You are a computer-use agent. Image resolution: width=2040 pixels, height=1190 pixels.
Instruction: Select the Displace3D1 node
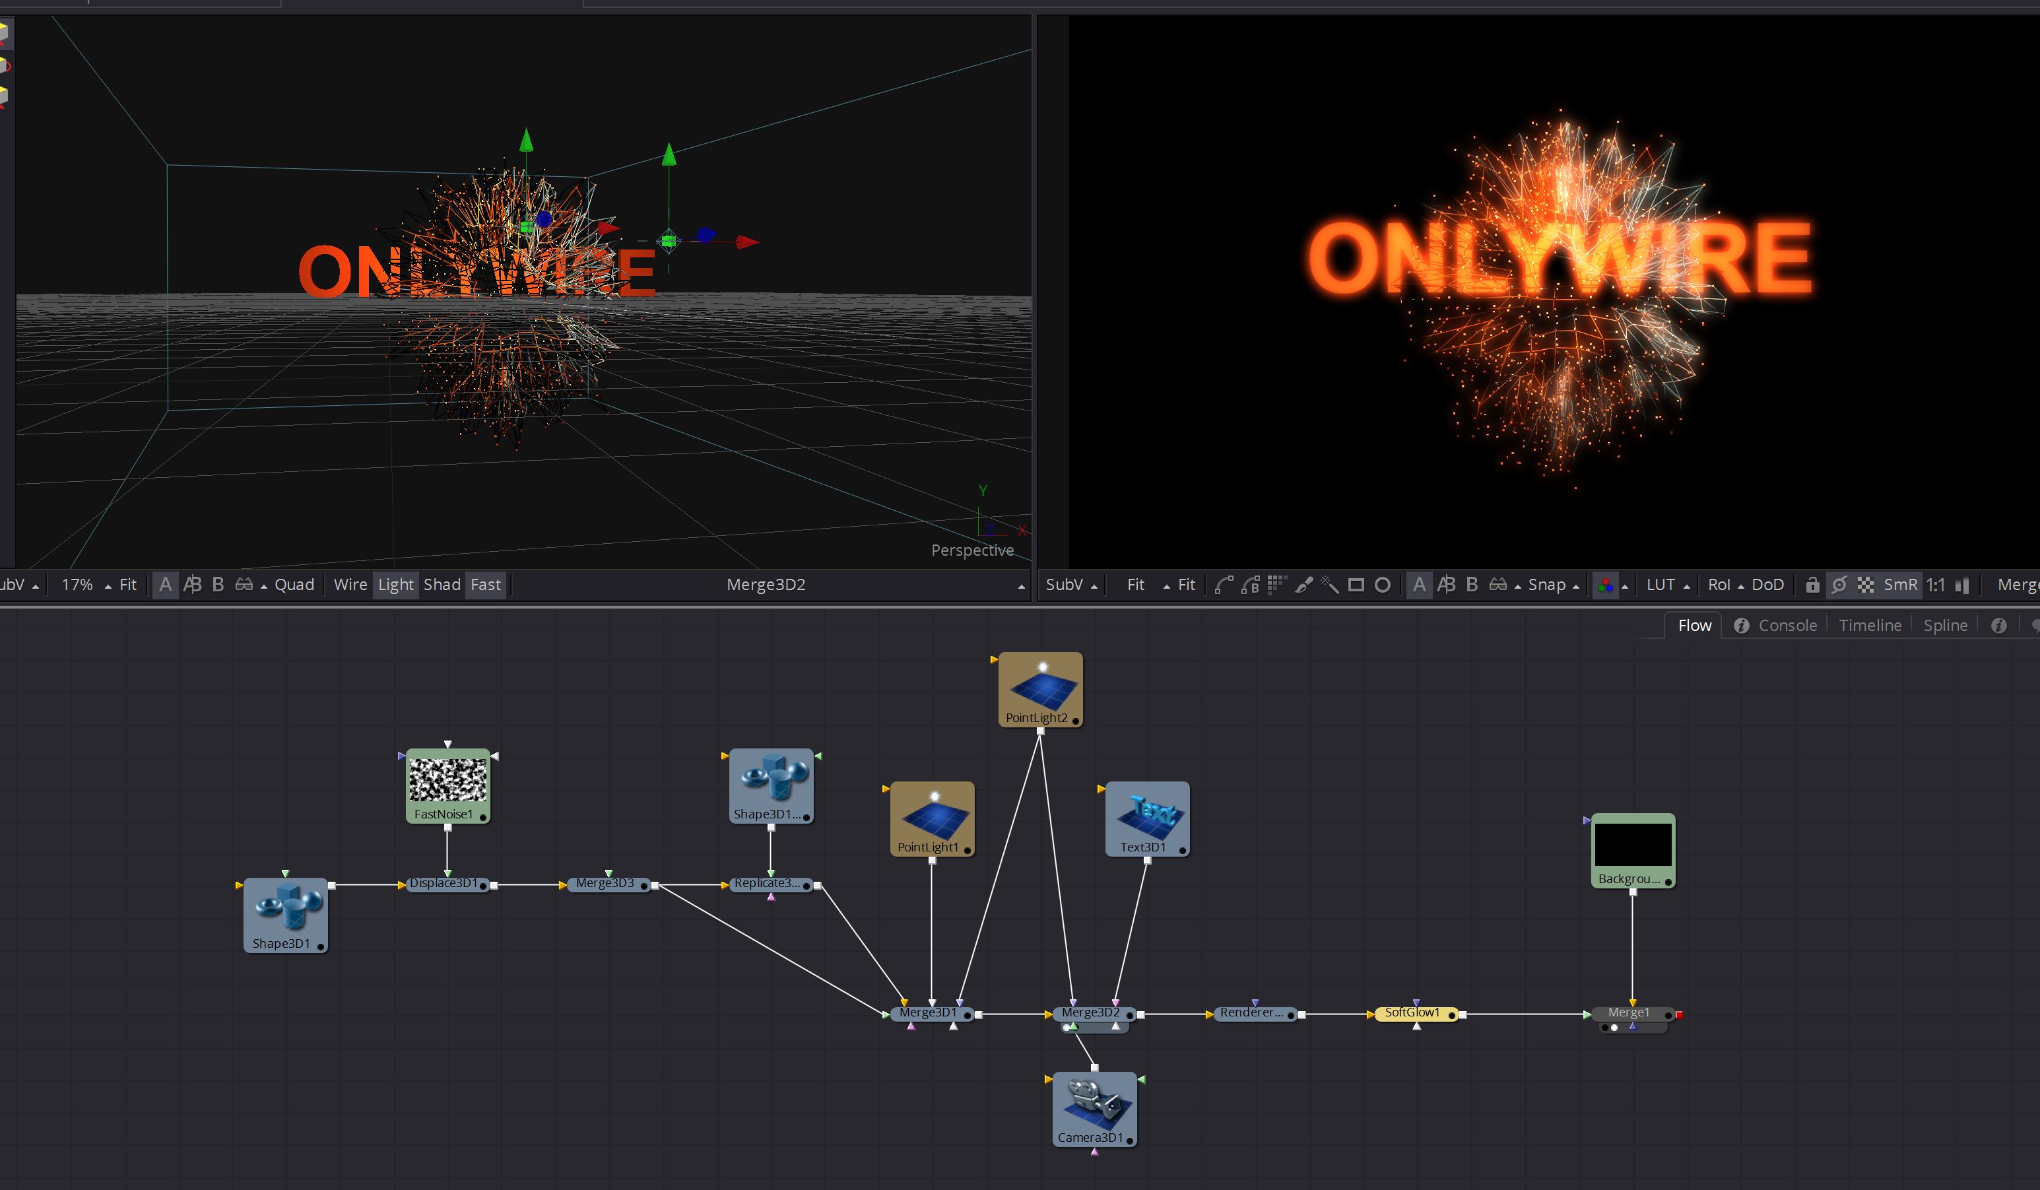(x=447, y=884)
